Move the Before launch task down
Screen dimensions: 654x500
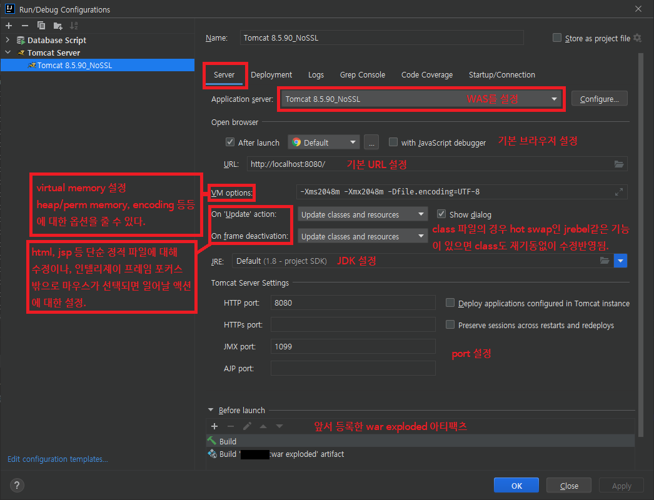click(279, 426)
